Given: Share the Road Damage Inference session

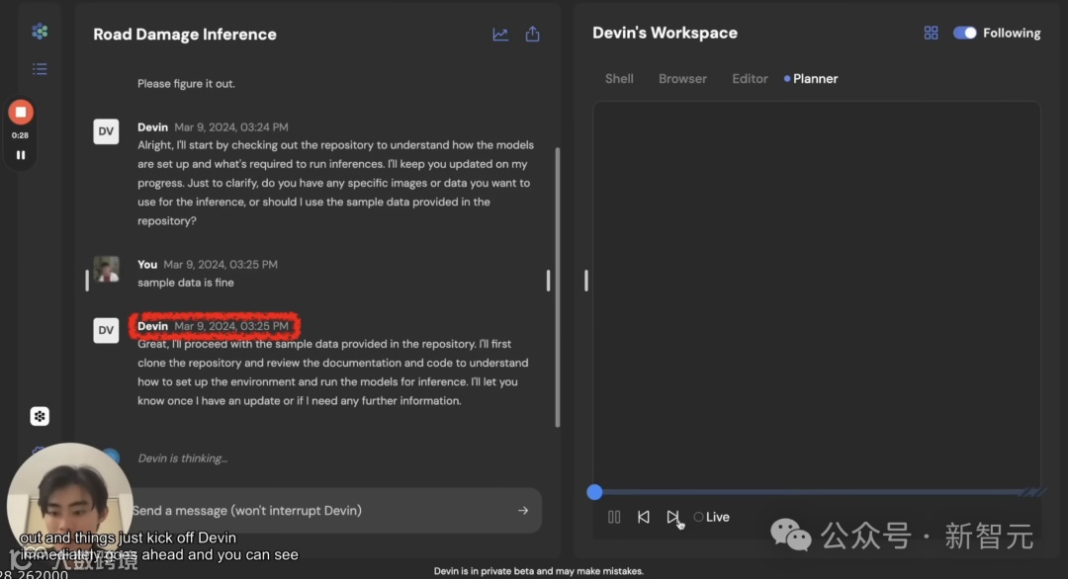Looking at the screenshot, I should click(x=533, y=34).
